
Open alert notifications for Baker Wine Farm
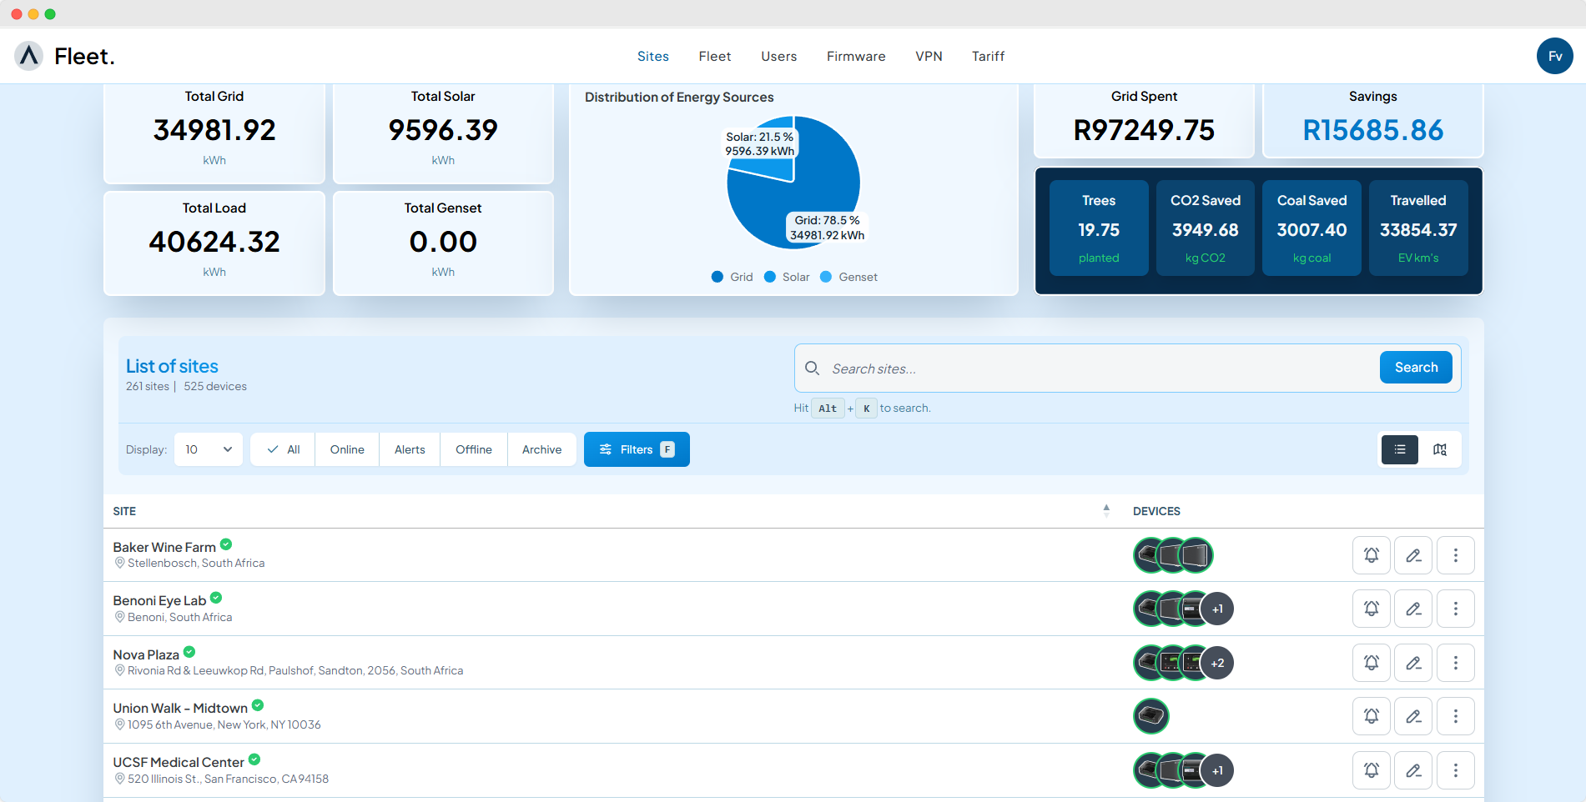(1371, 554)
